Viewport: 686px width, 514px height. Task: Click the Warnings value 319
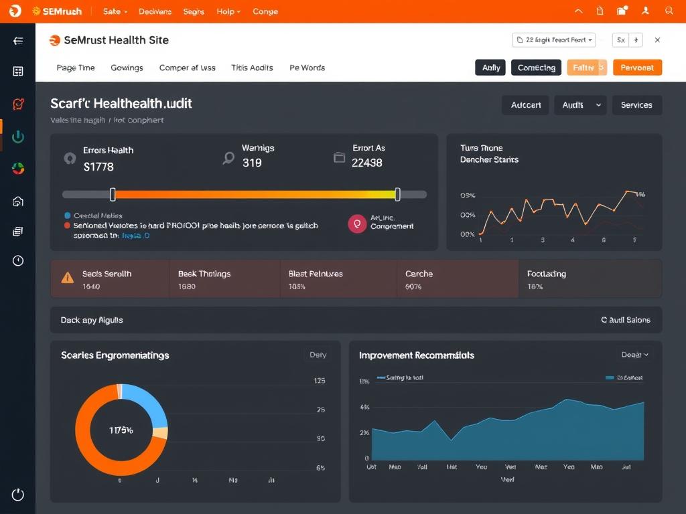click(x=252, y=163)
